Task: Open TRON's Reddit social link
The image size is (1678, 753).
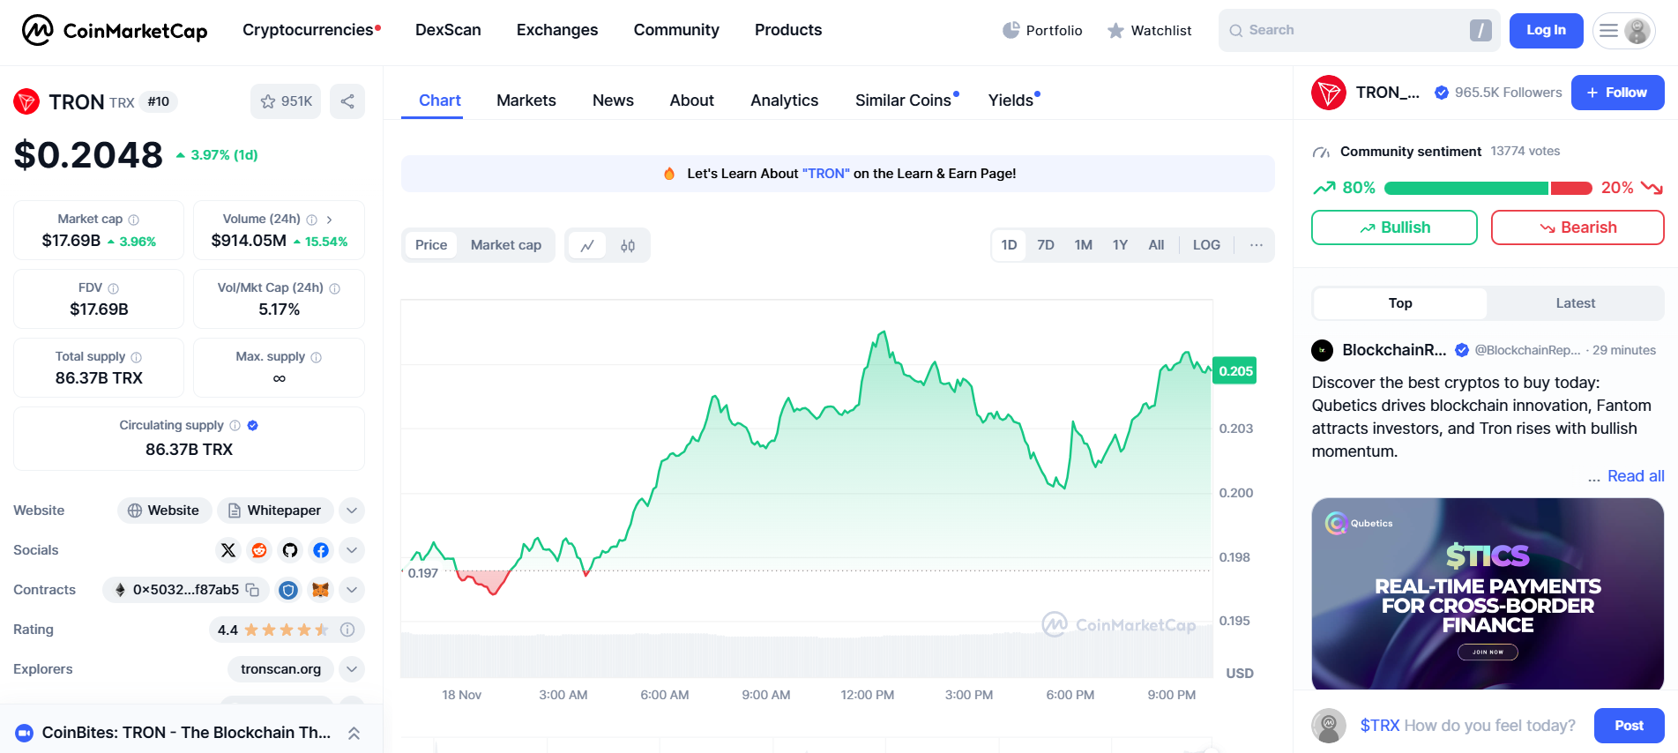Action: 259,550
